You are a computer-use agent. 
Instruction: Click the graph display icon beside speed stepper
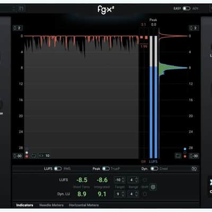click(x=33, y=156)
